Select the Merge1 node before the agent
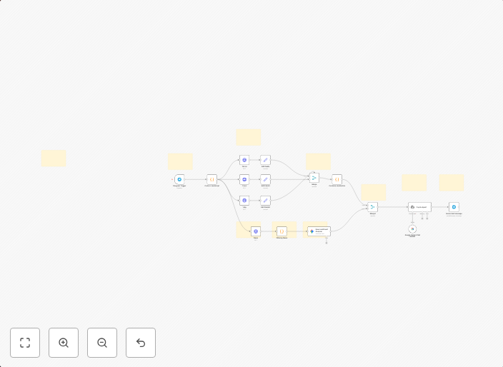The height and width of the screenshot is (367, 503). pos(373,207)
